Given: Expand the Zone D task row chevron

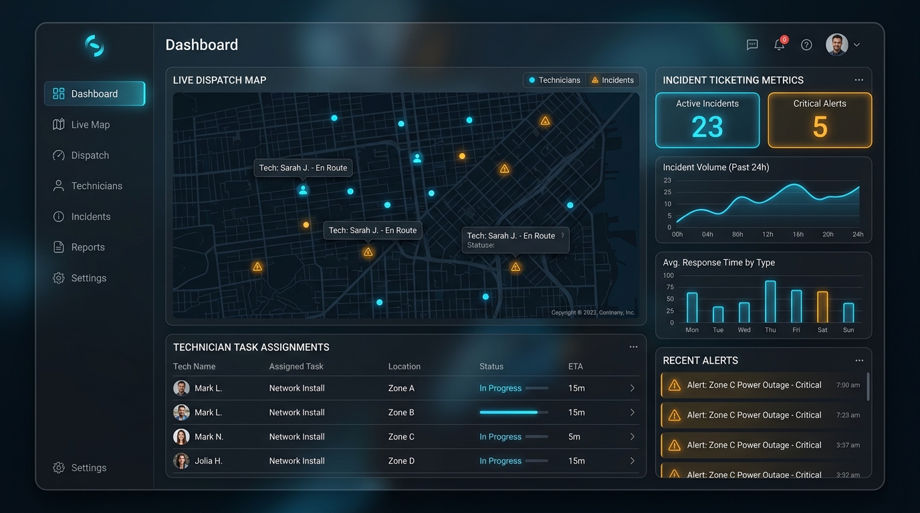Looking at the screenshot, I should coord(632,461).
